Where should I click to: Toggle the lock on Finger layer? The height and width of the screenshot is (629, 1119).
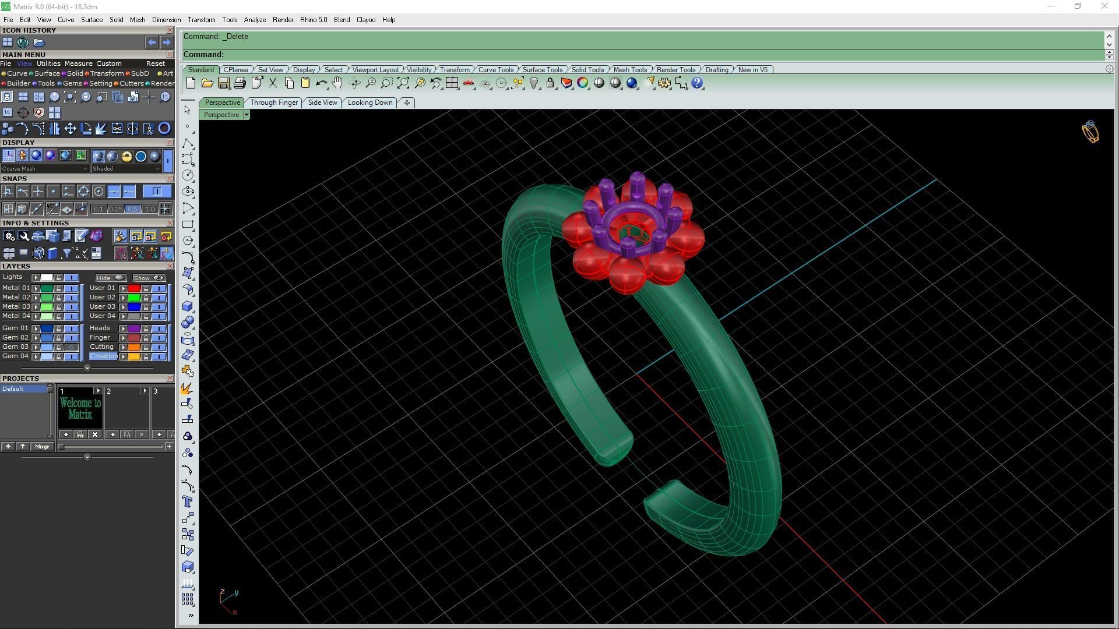point(146,338)
